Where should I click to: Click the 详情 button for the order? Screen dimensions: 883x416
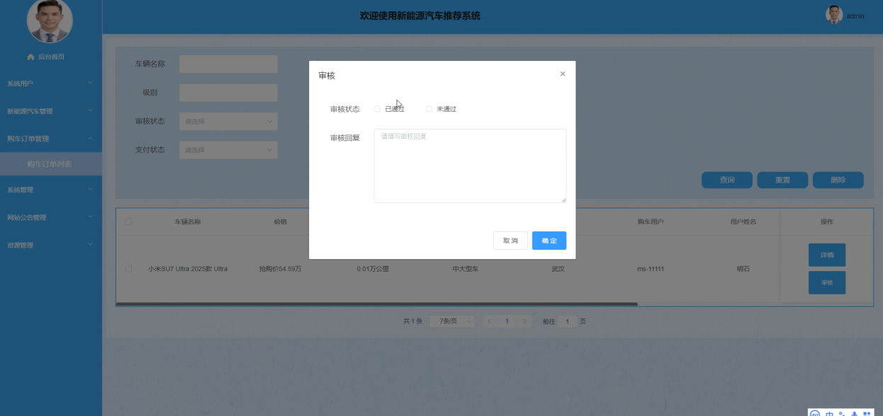(x=827, y=255)
